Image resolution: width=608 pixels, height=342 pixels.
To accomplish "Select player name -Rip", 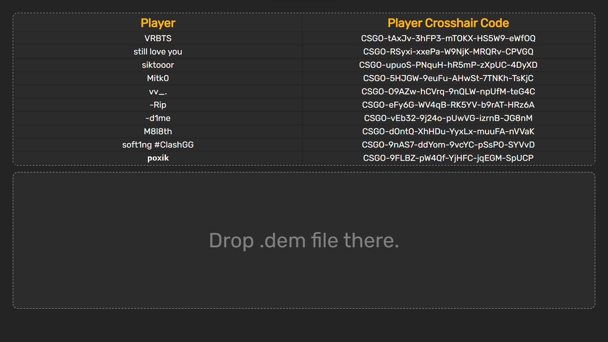I will (x=158, y=105).
